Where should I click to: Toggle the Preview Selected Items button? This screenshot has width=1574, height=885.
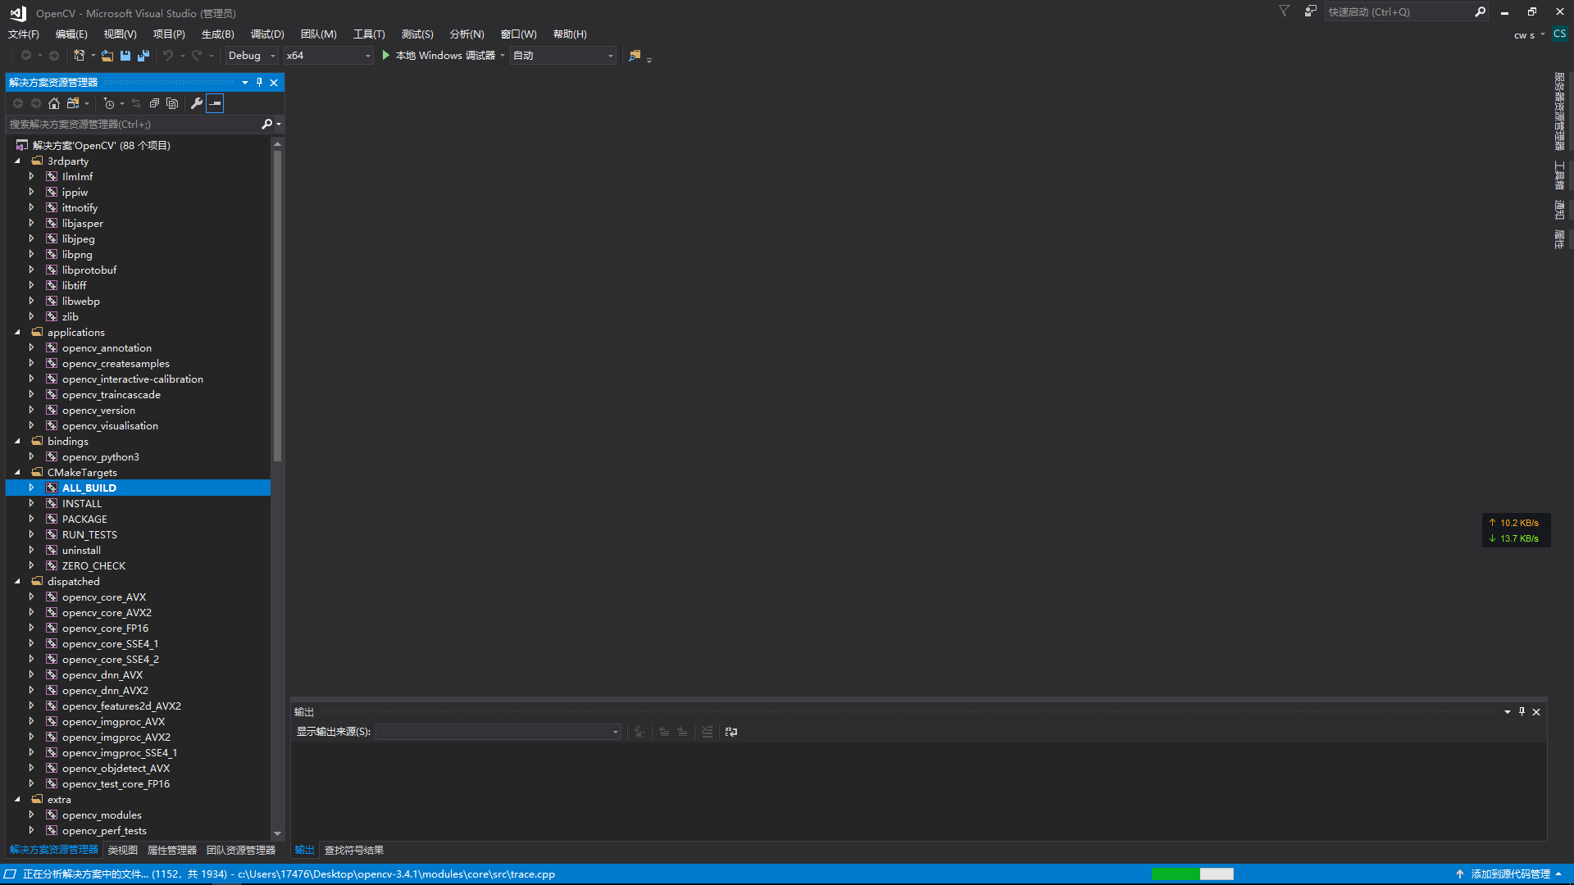point(215,103)
